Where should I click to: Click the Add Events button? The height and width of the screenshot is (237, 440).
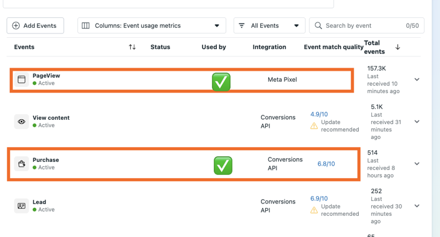(35, 25)
